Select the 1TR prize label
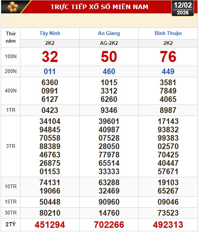The width and height of the screenshot is (199, 232). 11,110
